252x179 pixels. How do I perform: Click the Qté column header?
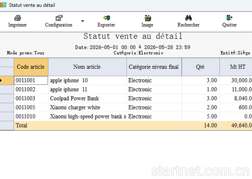point(201,67)
